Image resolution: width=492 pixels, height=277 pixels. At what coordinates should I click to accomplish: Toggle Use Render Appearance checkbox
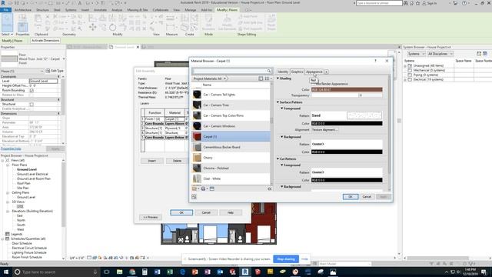coord(314,84)
